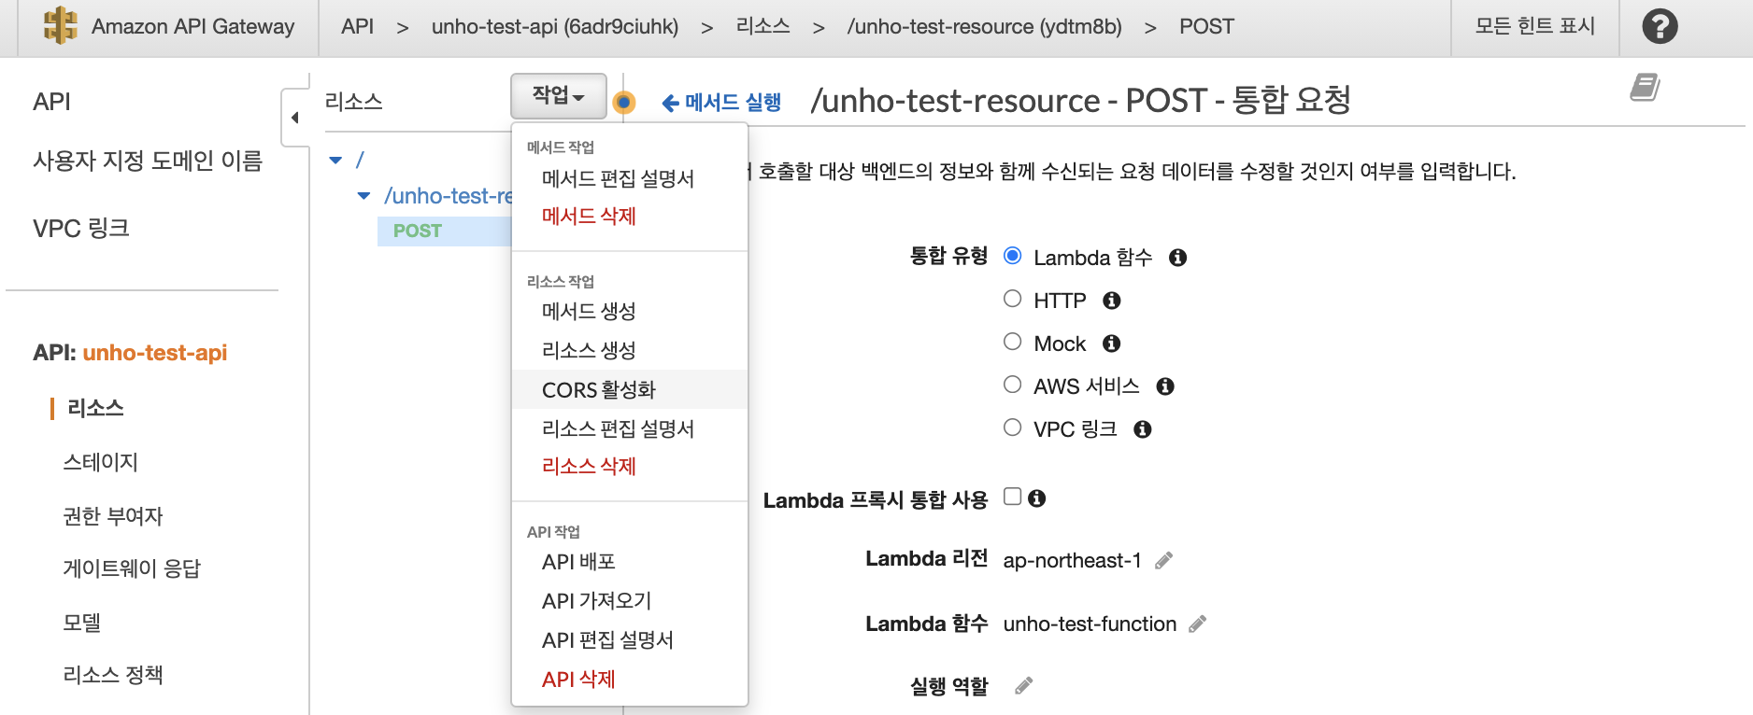Select 모델 in the API sidebar
The height and width of the screenshot is (715, 1753).
[x=81, y=623]
